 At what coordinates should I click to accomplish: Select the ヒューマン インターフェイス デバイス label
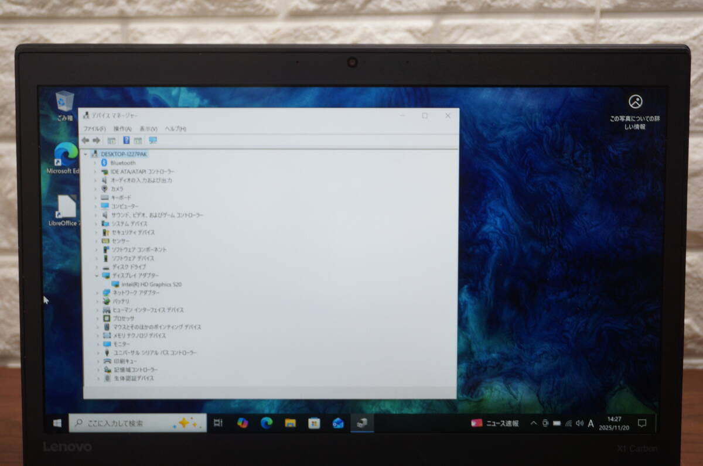[x=148, y=310]
